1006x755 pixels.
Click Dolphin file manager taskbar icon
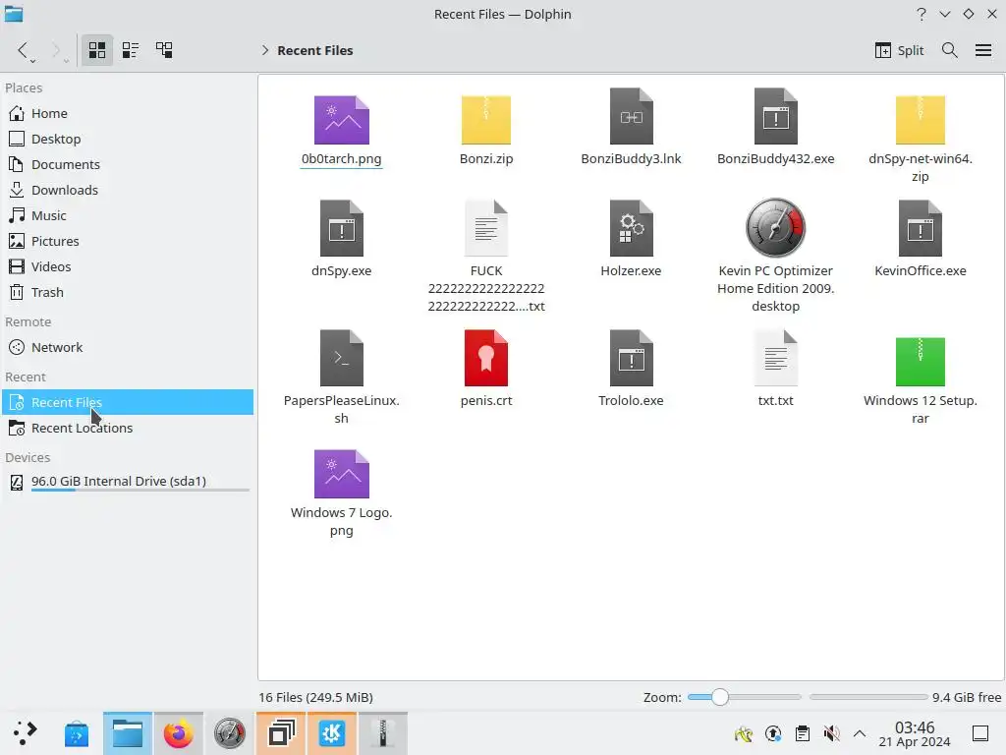tap(128, 733)
